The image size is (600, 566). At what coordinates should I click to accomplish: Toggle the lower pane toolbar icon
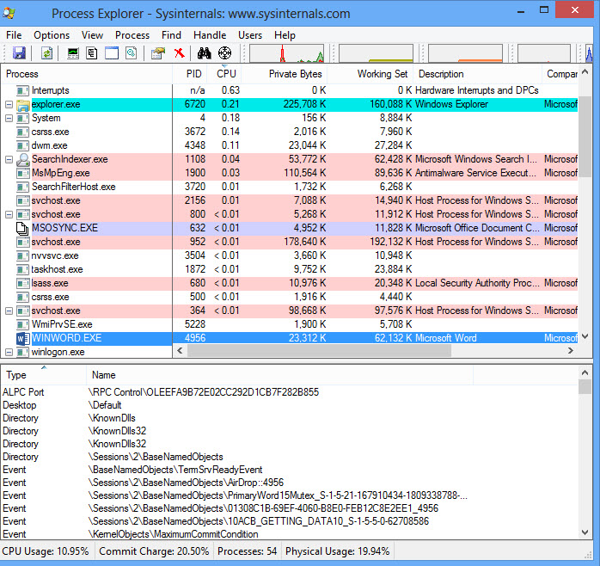pos(112,52)
